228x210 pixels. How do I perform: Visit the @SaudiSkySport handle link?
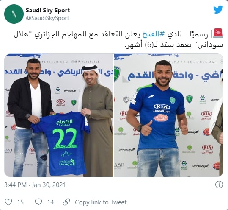[47, 18]
